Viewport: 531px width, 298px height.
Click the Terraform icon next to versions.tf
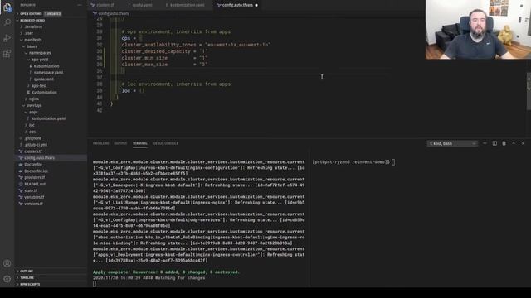point(21,204)
